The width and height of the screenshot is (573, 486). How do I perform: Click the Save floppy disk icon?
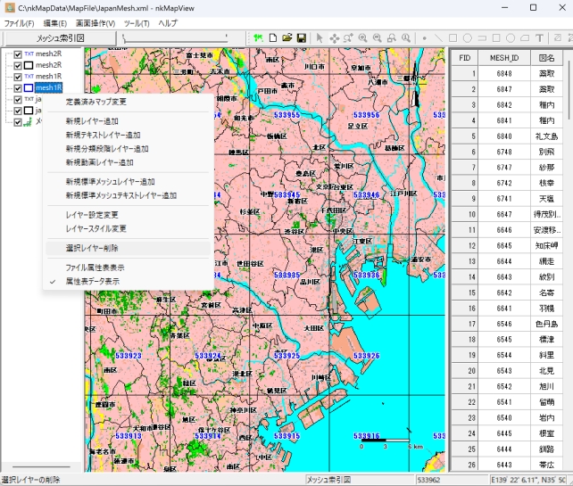pyautogui.click(x=302, y=38)
